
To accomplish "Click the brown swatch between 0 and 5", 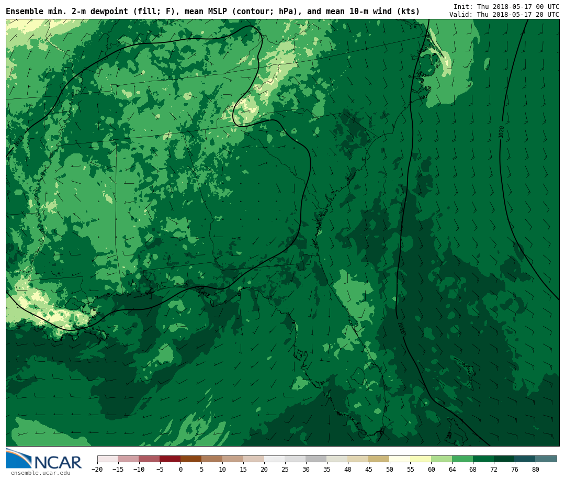I will (x=191, y=459).
